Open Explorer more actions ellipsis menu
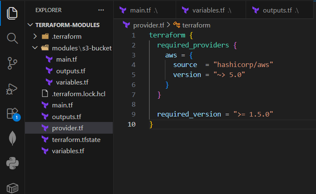 (101, 10)
